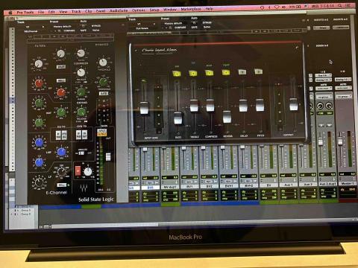Open the Help menu
The height and width of the screenshot is (268, 358).
click(x=209, y=9)
